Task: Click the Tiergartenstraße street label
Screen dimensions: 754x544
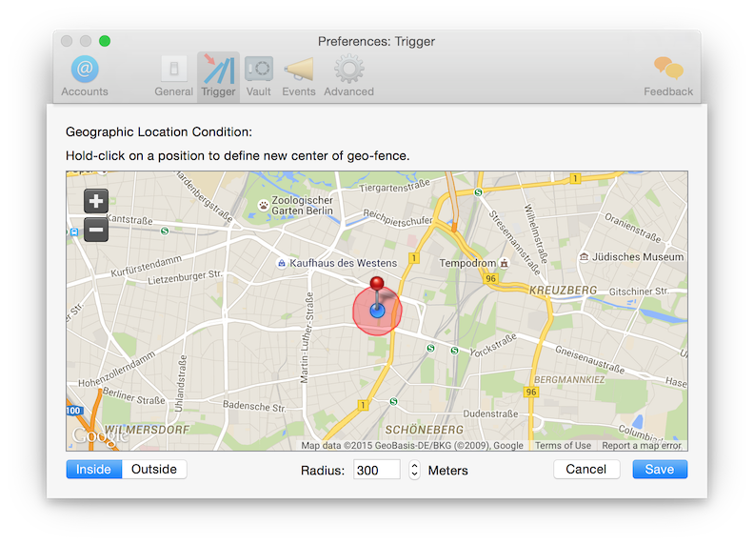Action: (x=394, y=186)
